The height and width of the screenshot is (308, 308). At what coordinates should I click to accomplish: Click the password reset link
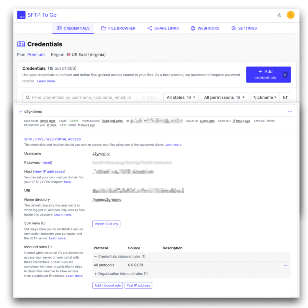tap(47, 162)
